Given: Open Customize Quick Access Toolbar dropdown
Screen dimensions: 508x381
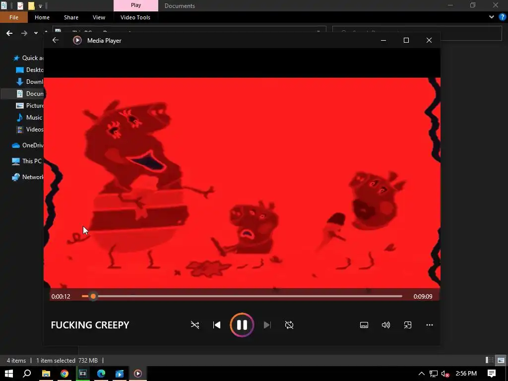Looking at the screenshot, I should pos(41,6).
